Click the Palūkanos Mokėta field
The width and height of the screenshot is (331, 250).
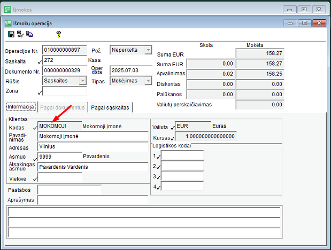(260, 95)
